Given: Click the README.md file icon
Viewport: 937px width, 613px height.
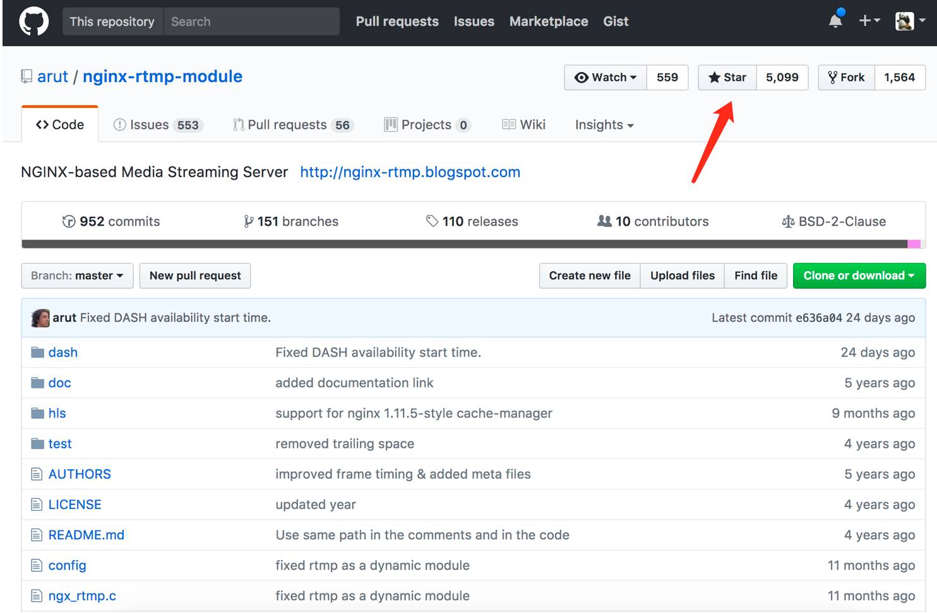Looking at the screenshot, I should [x=37, y=535].
